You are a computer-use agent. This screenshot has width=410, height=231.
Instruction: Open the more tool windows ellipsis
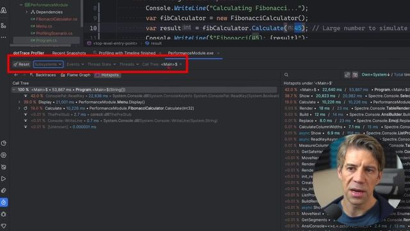4,37
